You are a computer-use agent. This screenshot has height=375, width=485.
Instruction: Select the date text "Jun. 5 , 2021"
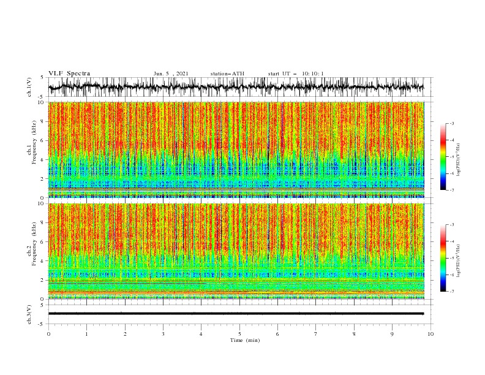coord(171,74)
